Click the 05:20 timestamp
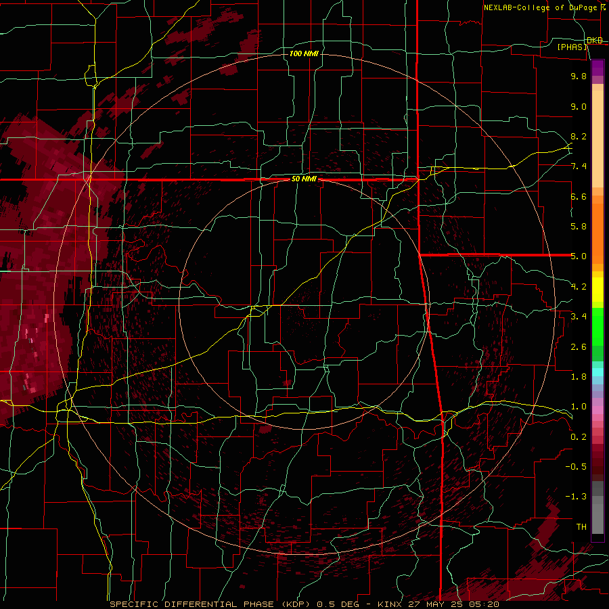The width and height of the screenshot is (609, 609). click(484, 604)
